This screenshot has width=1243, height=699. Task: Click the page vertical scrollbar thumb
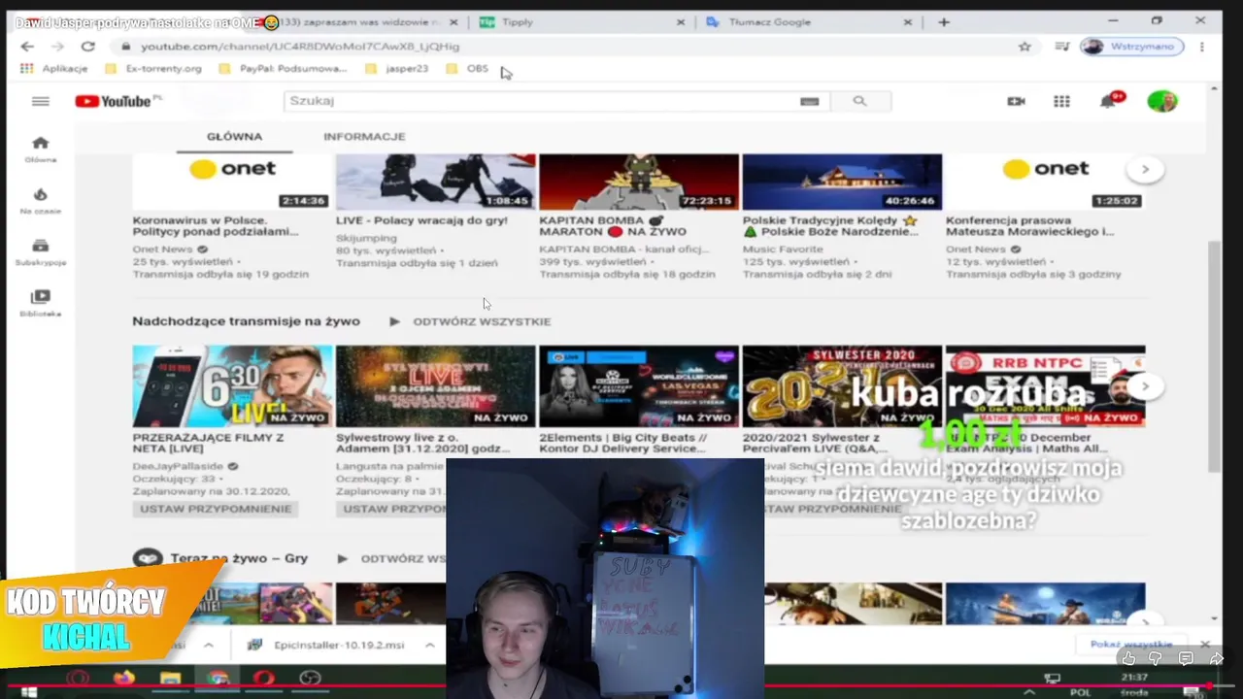pos(1213,356)
